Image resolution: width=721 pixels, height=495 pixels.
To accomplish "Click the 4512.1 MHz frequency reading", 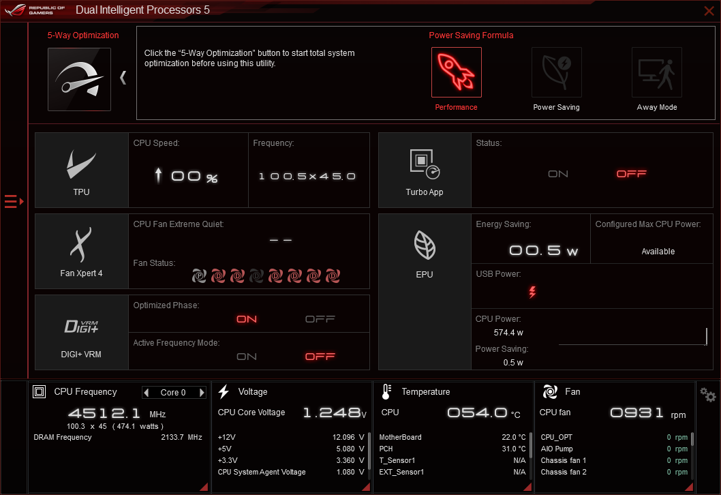I will click(117, 413).
